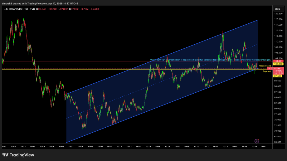Click the TradingView logo in the footer
This screenshot has width=287, height=161.
18,155
